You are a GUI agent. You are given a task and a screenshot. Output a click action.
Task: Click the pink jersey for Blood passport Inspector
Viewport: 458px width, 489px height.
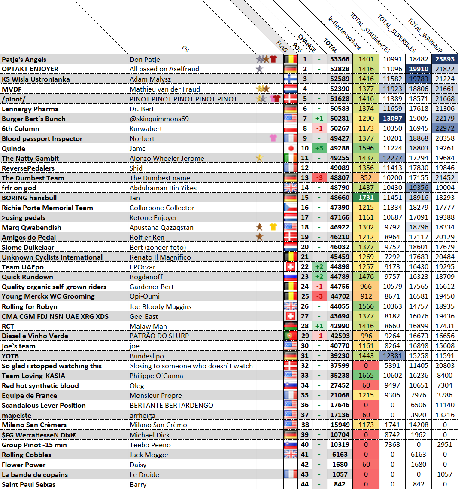(273, 138)
